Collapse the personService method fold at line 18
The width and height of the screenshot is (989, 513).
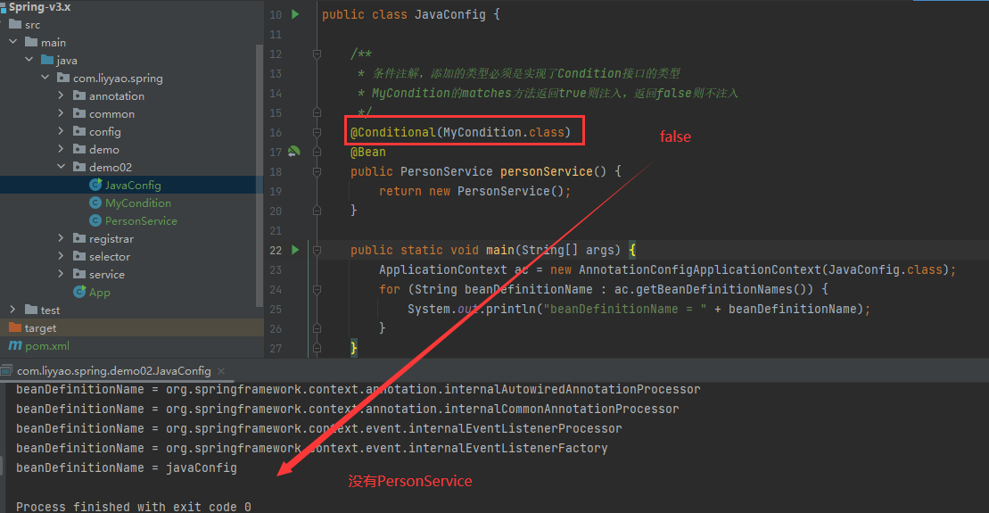(x=317, y=171)
